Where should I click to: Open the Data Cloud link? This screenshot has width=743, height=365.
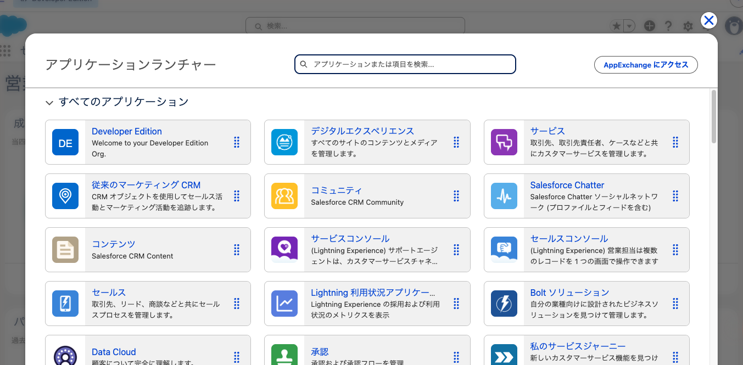pyautogui.click(x=114, y=352)
